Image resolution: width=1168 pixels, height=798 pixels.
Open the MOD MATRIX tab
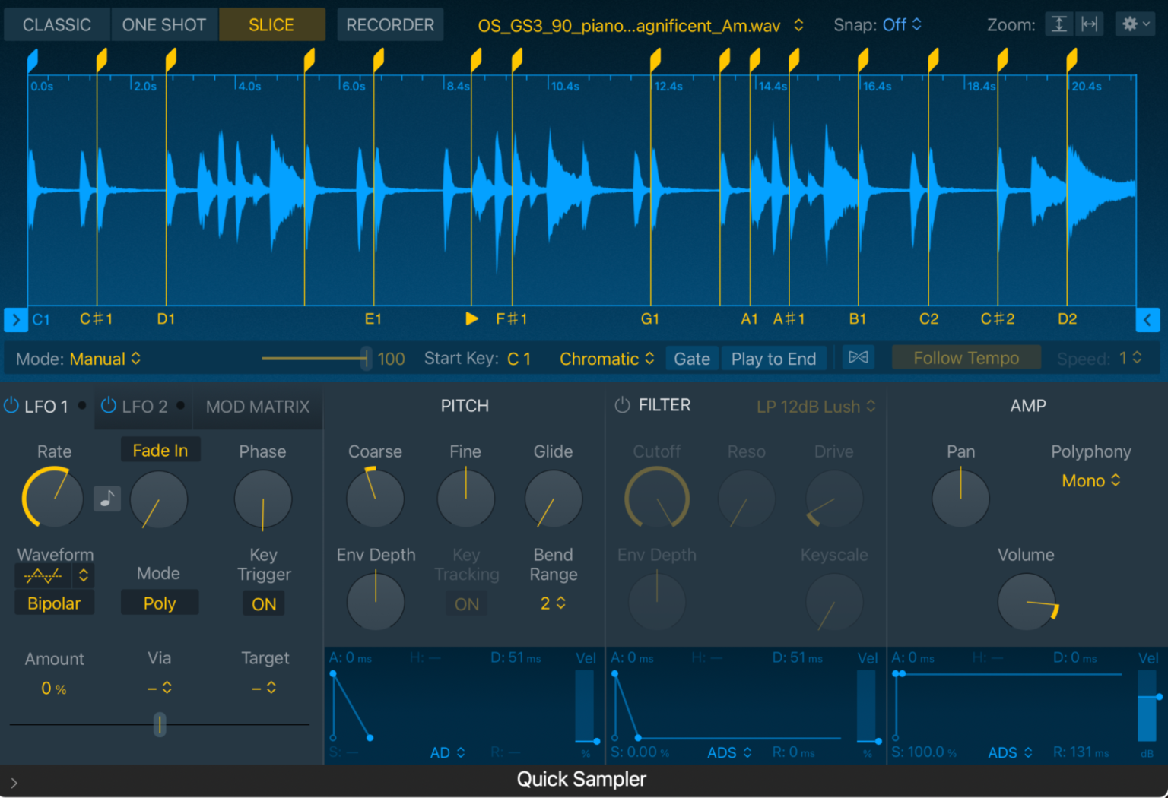pyautogui.click(x=257, y=407)
